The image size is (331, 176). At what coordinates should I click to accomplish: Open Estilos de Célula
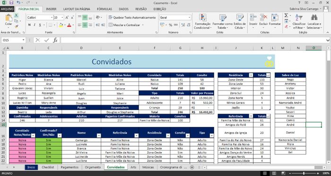pos(240,22)
